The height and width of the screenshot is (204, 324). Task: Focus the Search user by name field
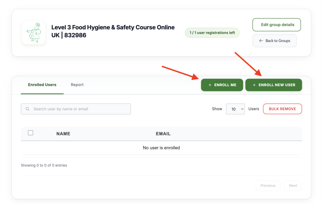tap(76, 109)
